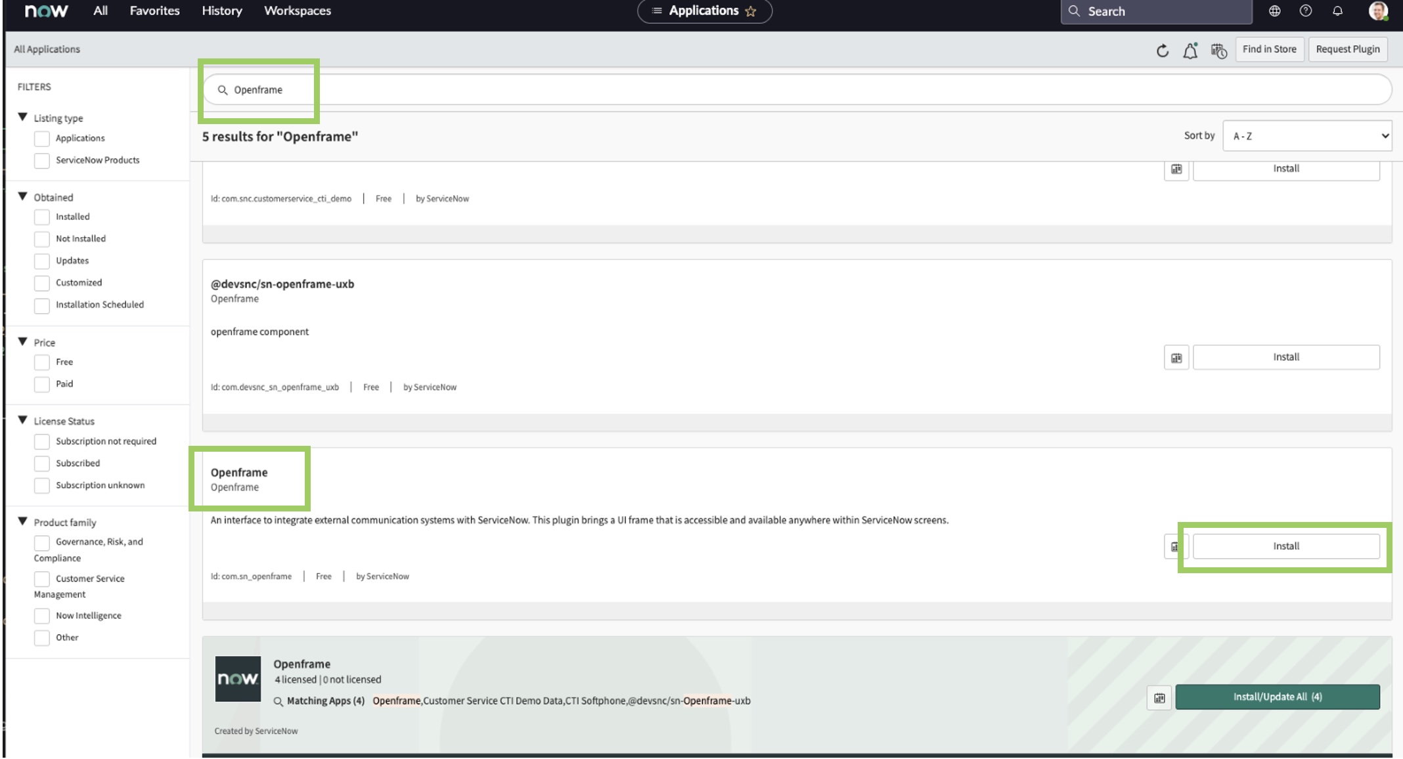
Task: Schedule install icon for Openframe plugin
Action: point(1175,546)
